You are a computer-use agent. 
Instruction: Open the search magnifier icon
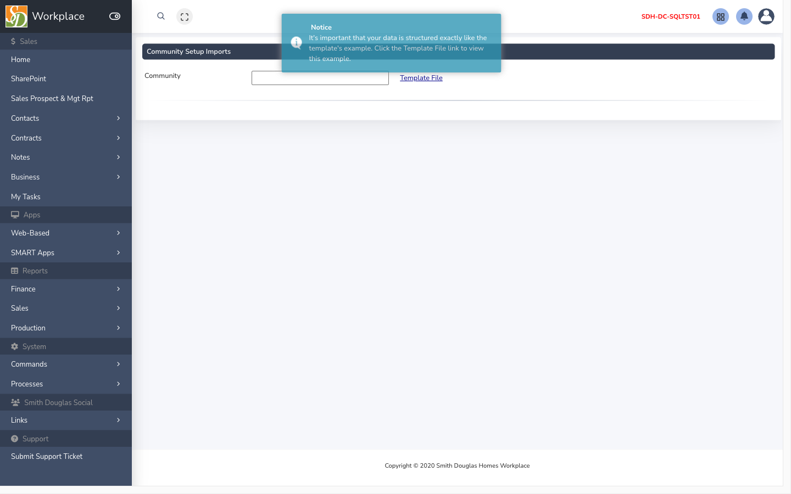coord(161,16)
